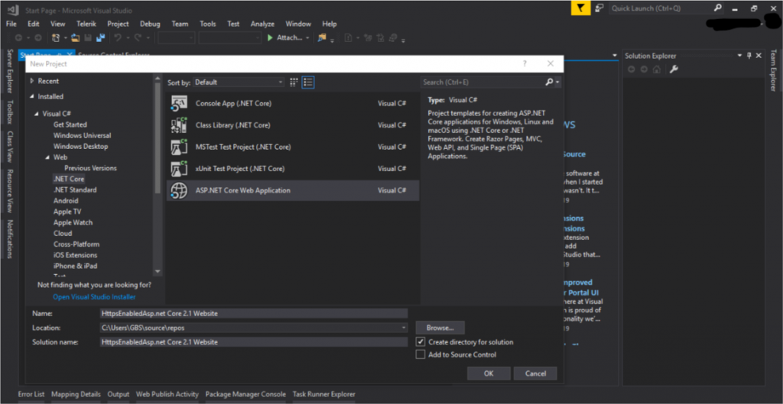Select Cross-Platform in the template tree
The height and width of the screenshot is (404, 783).
[x=76, y=244]
